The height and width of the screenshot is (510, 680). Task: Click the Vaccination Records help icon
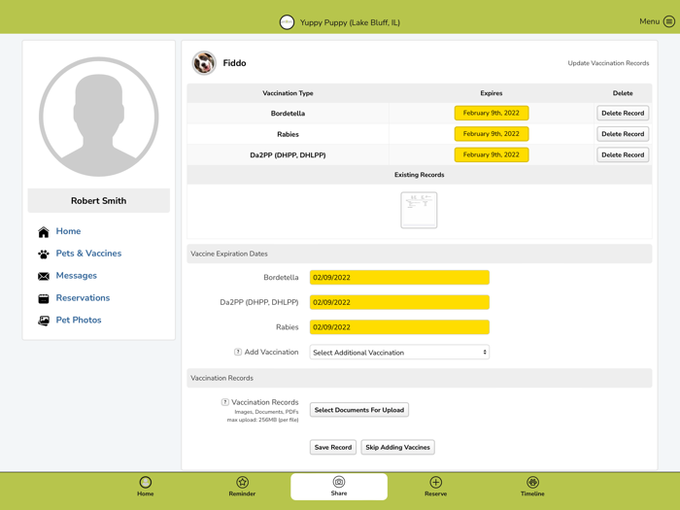224,402
